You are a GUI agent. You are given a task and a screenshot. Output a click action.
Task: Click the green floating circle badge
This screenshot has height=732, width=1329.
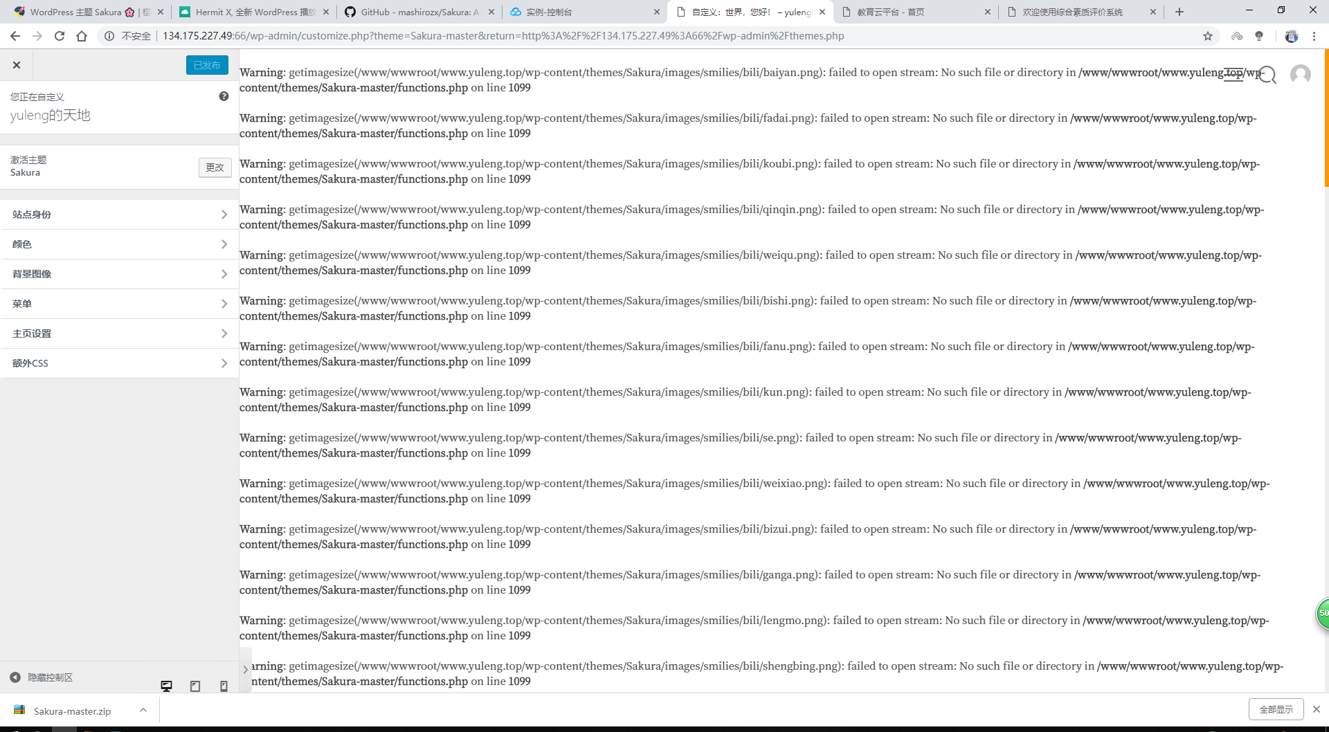(x=1322, y=613)
